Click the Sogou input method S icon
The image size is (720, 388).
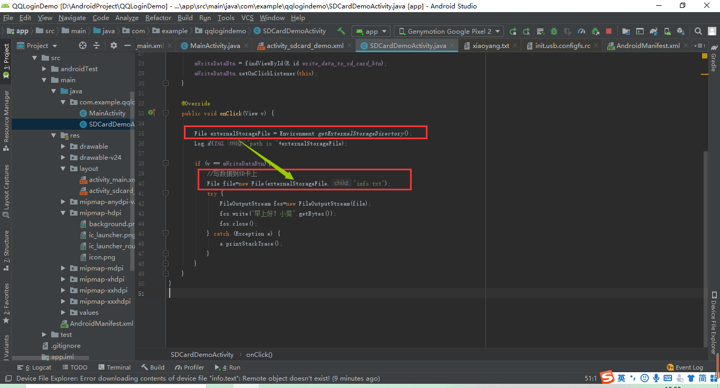[608, 377]
